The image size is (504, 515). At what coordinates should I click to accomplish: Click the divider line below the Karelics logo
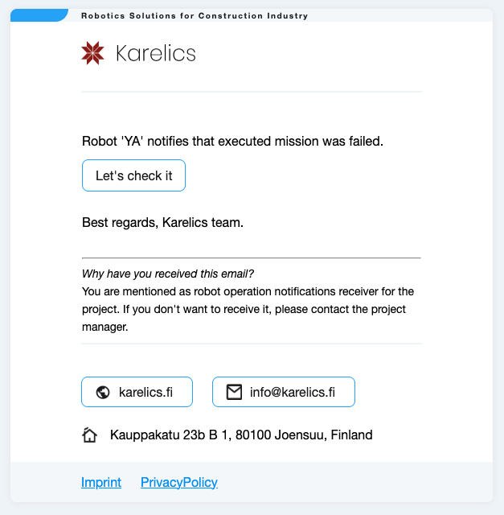click(252, 92)
